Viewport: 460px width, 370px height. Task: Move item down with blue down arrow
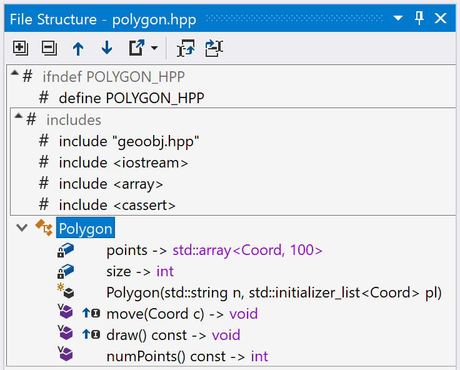pyautogui.click(x=107, y=48)
